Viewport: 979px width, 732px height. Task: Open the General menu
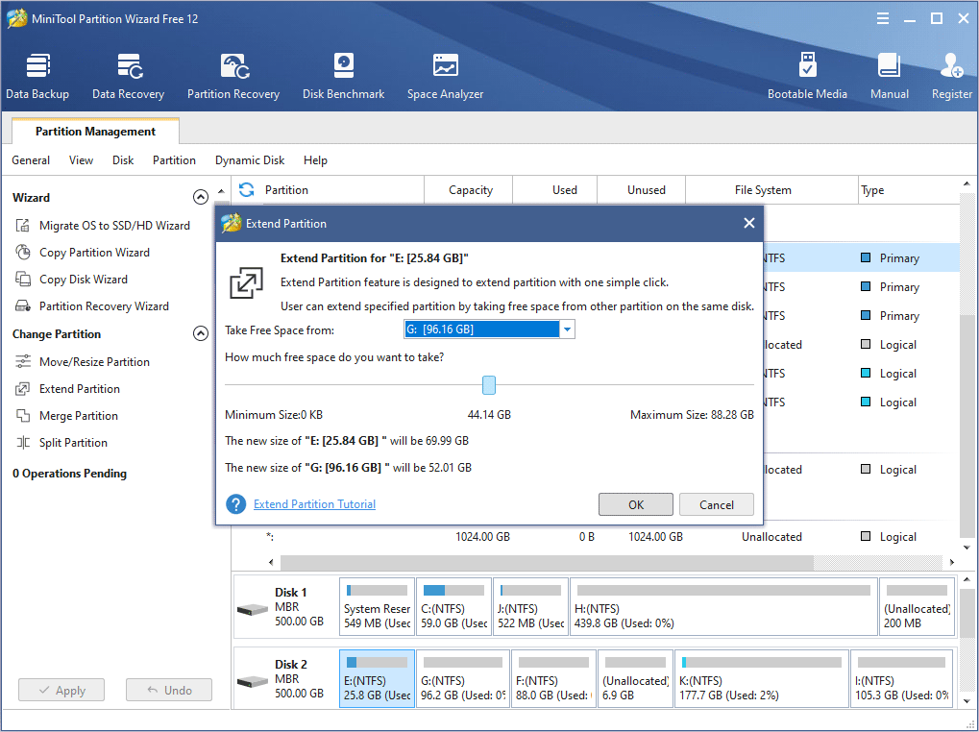pyautogui.click(x=31, y=160)
